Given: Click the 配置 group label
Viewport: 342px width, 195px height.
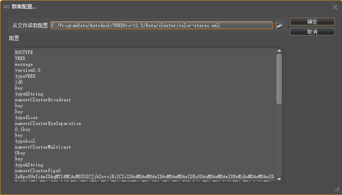Looking at the screenshot, I should (14, 38).
